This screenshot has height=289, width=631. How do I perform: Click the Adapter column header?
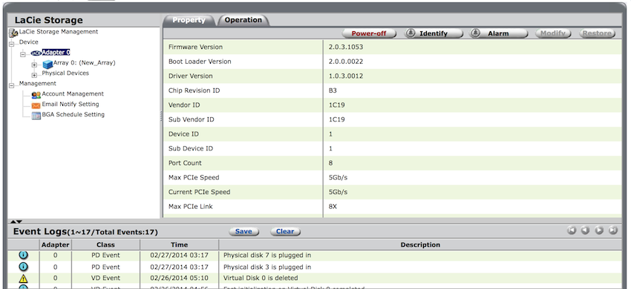click(x=56, y=245)
